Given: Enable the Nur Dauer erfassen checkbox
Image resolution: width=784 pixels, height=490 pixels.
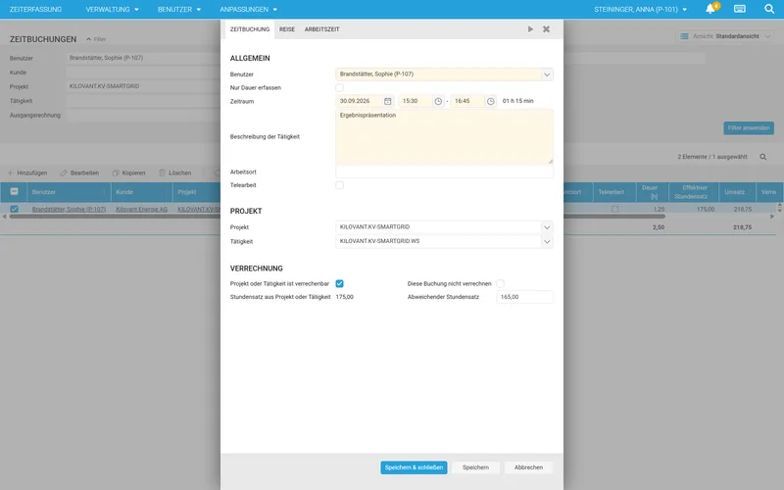Looking at the screenshot, I should (x=339, y=87).
